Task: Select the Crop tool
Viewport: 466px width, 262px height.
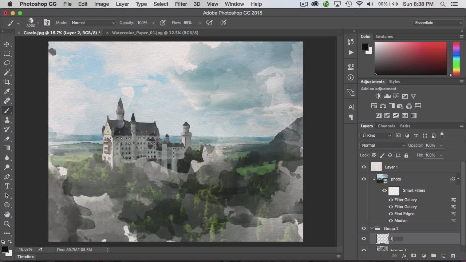Action: (x=7, y=82)
